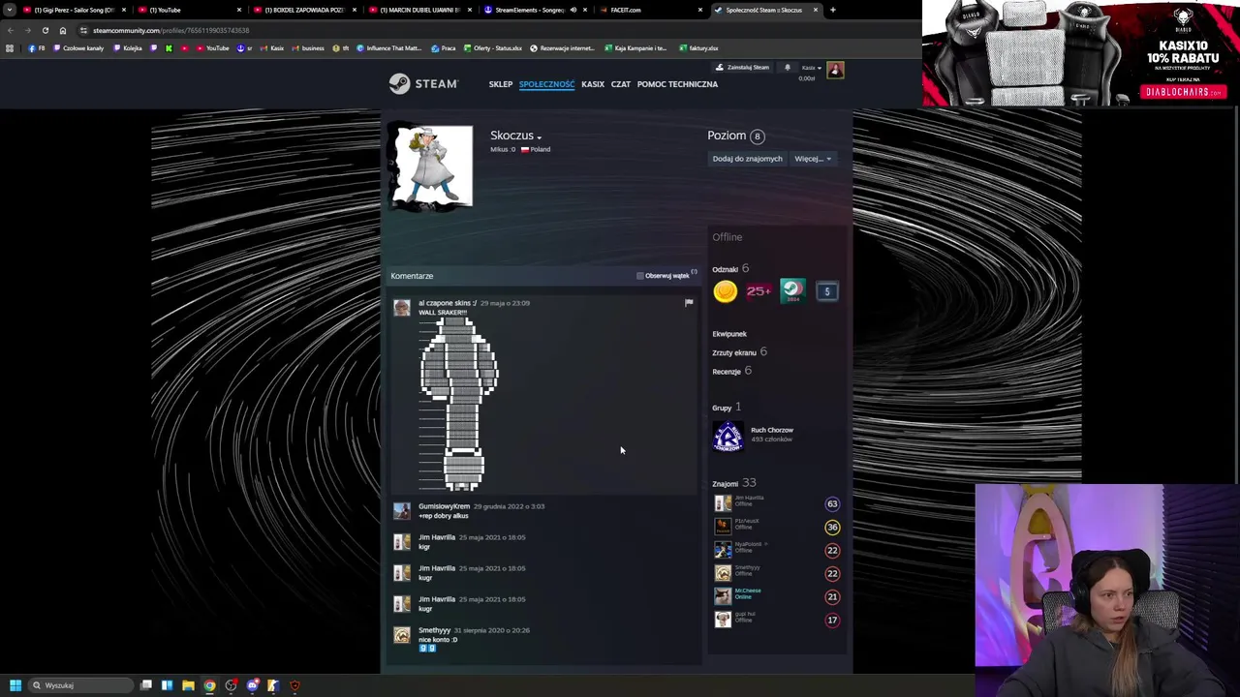
Task: Click browser reload button
Action: [45, 30]
